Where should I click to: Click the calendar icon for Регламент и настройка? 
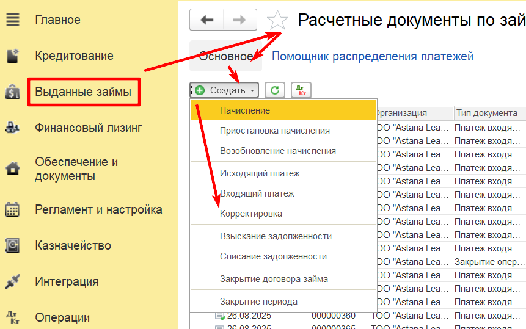click(13, 210)
